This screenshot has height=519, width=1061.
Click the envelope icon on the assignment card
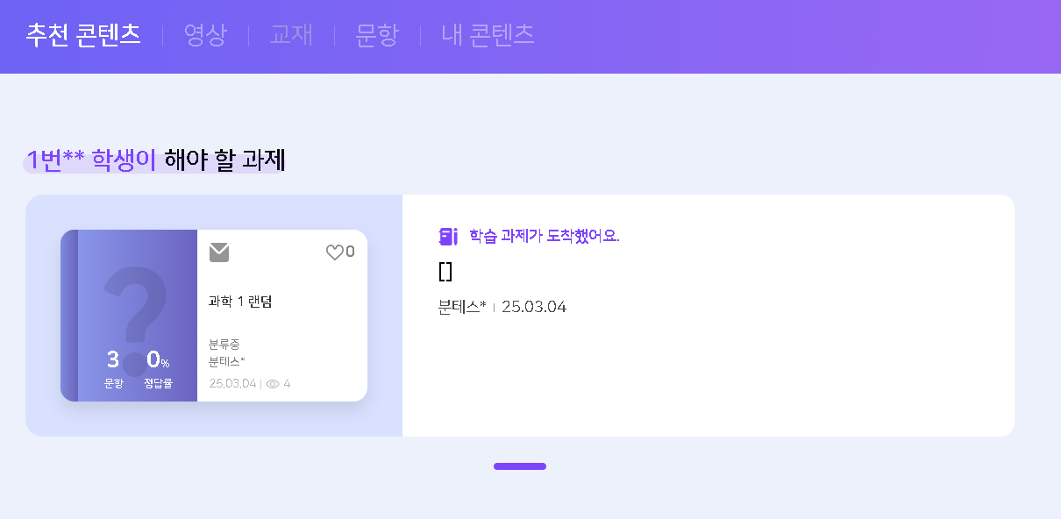pyautogui.click(x=219, y=252)
